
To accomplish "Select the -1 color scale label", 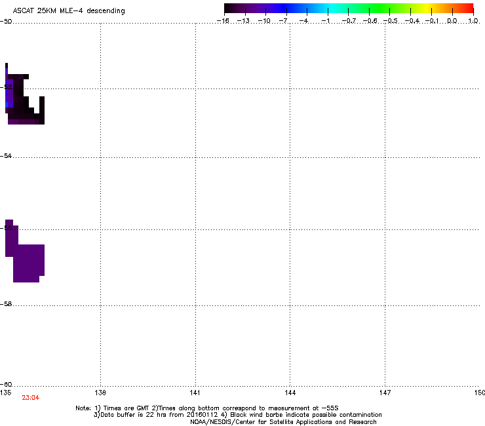I will 325,21.
